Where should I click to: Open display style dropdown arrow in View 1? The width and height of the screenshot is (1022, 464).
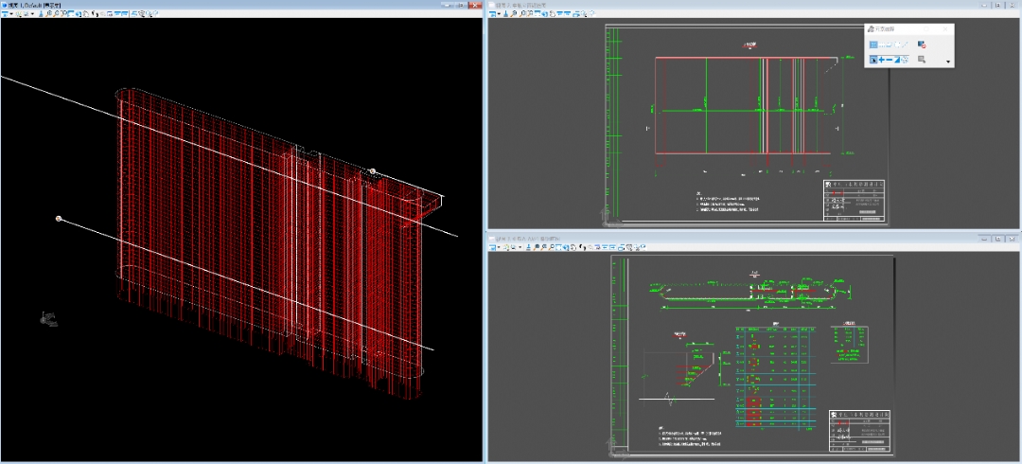coord(34,15)
